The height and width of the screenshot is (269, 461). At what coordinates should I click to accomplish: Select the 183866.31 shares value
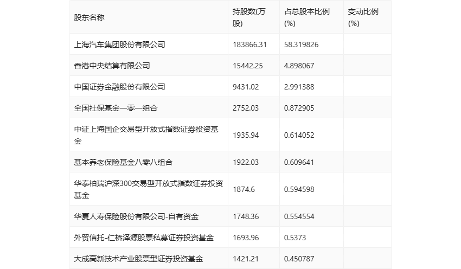pyautogui.click(x=249, y=44)
